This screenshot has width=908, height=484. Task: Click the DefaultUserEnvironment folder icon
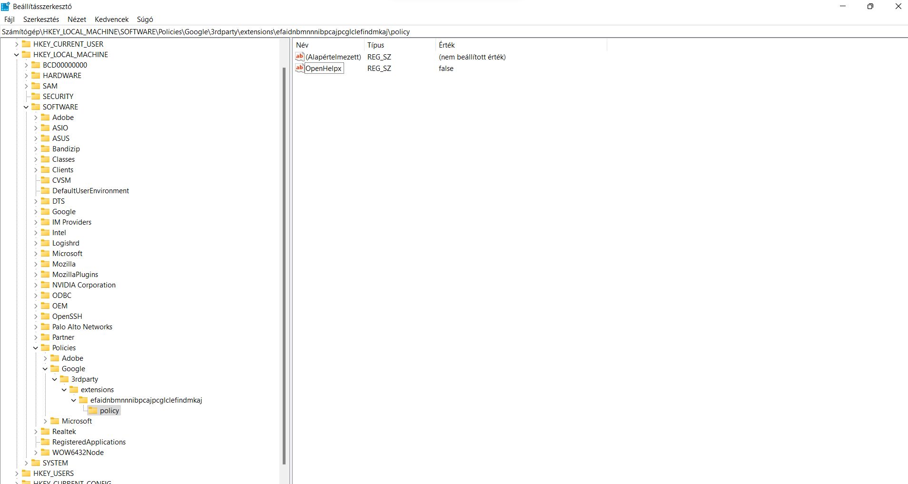coord(45,190)
